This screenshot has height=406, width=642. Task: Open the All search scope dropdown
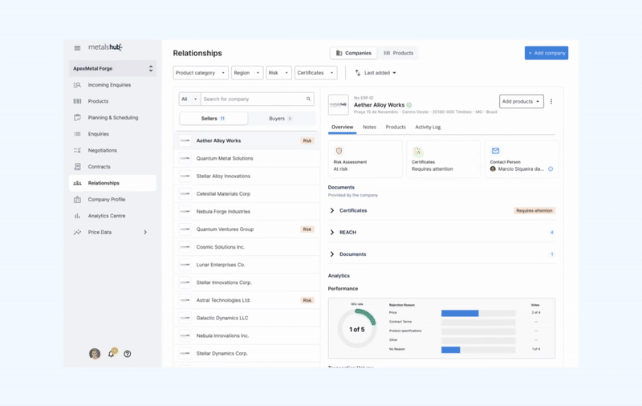click(x=189, y=99)
